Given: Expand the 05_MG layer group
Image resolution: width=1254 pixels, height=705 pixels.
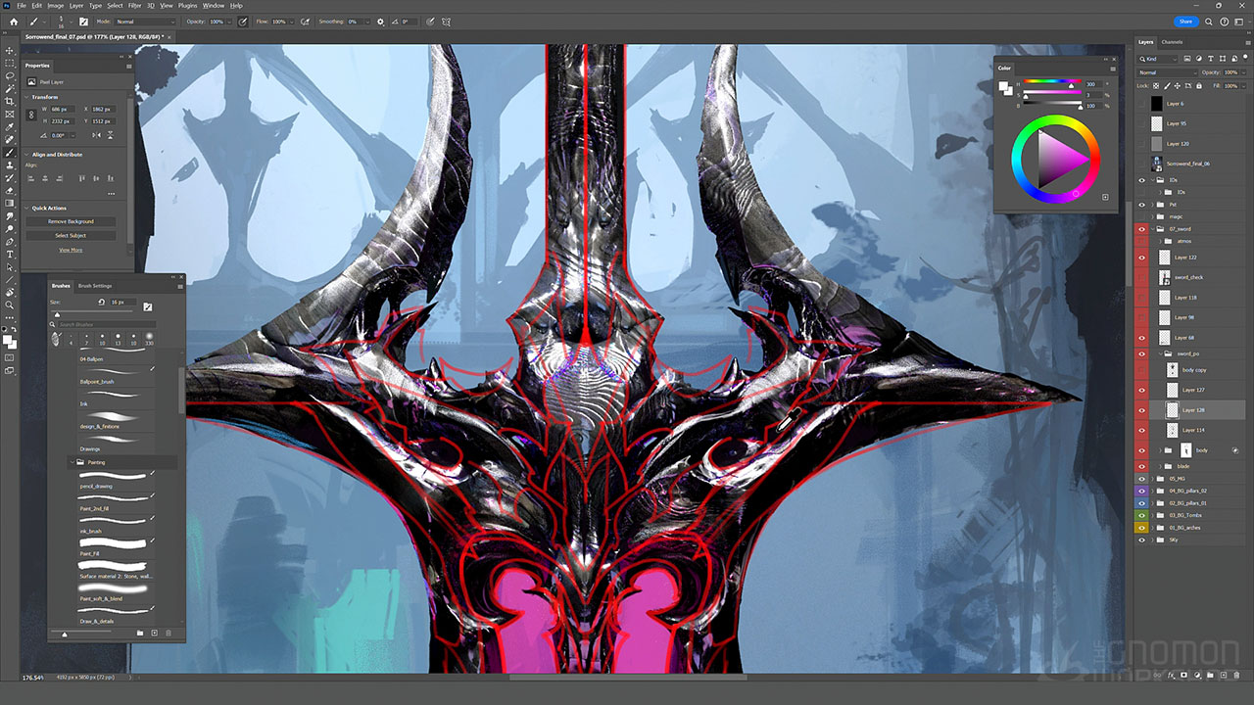Looking at the screenshot, I should pos(1152,479).
